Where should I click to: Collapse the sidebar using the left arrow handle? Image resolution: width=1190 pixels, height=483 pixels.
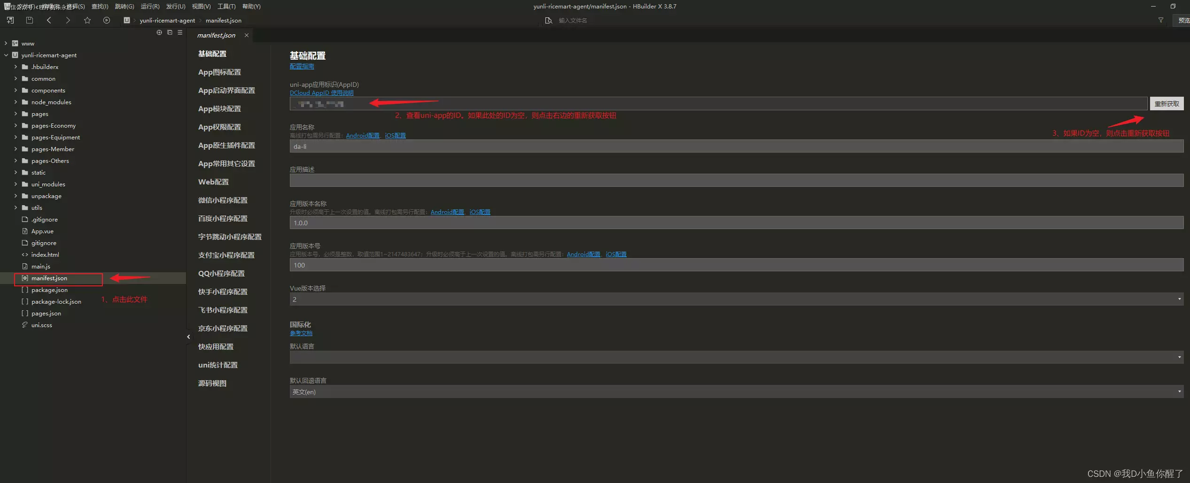188,337
